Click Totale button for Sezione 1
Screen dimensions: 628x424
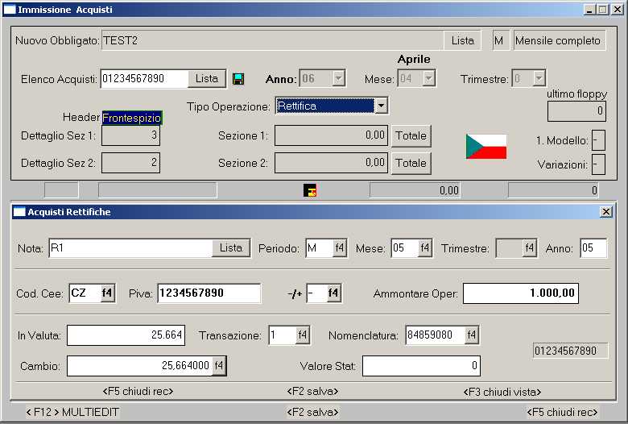411,135
